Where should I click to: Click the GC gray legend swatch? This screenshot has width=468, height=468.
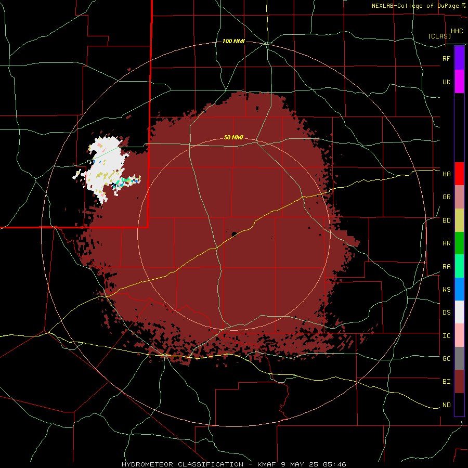click(459, 358)
